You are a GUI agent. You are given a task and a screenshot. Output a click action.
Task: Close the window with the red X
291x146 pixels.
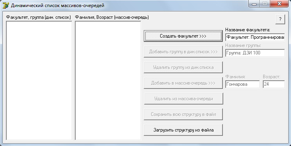pos(279,4)
